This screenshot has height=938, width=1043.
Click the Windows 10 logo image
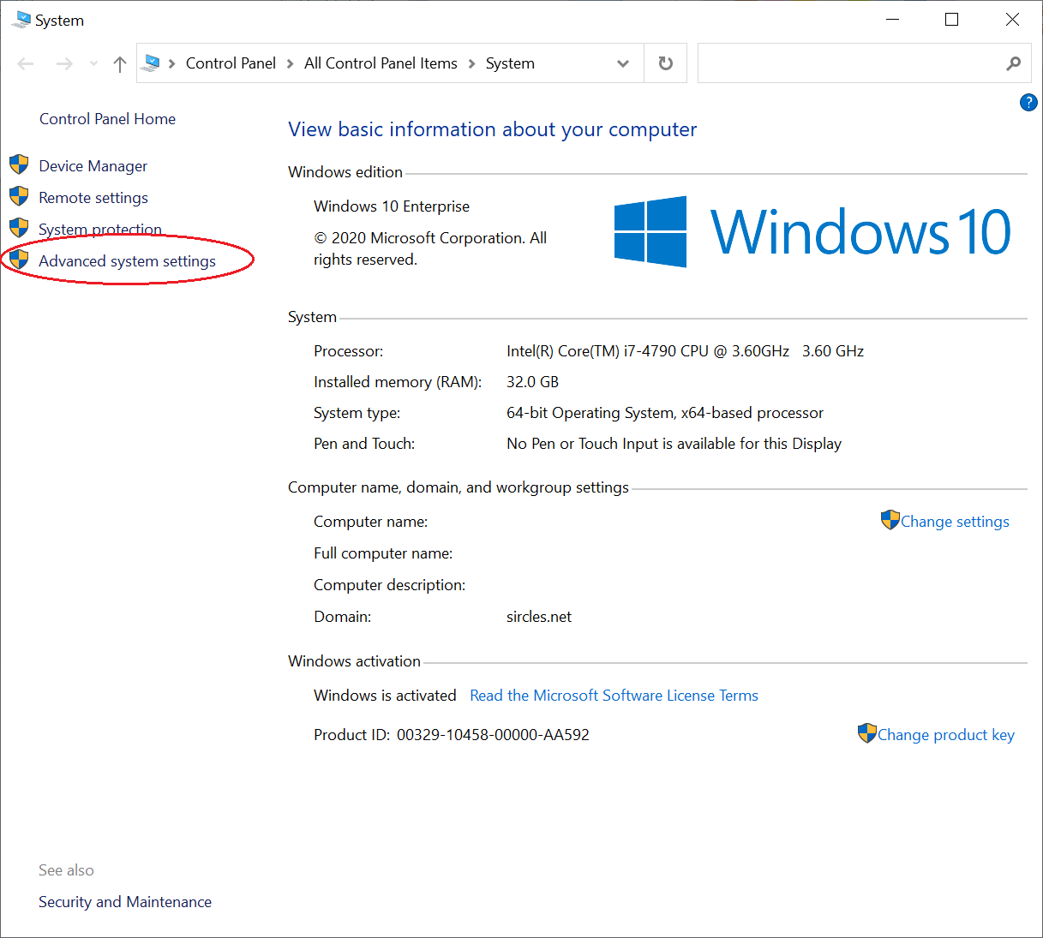[x=812, y=231]
